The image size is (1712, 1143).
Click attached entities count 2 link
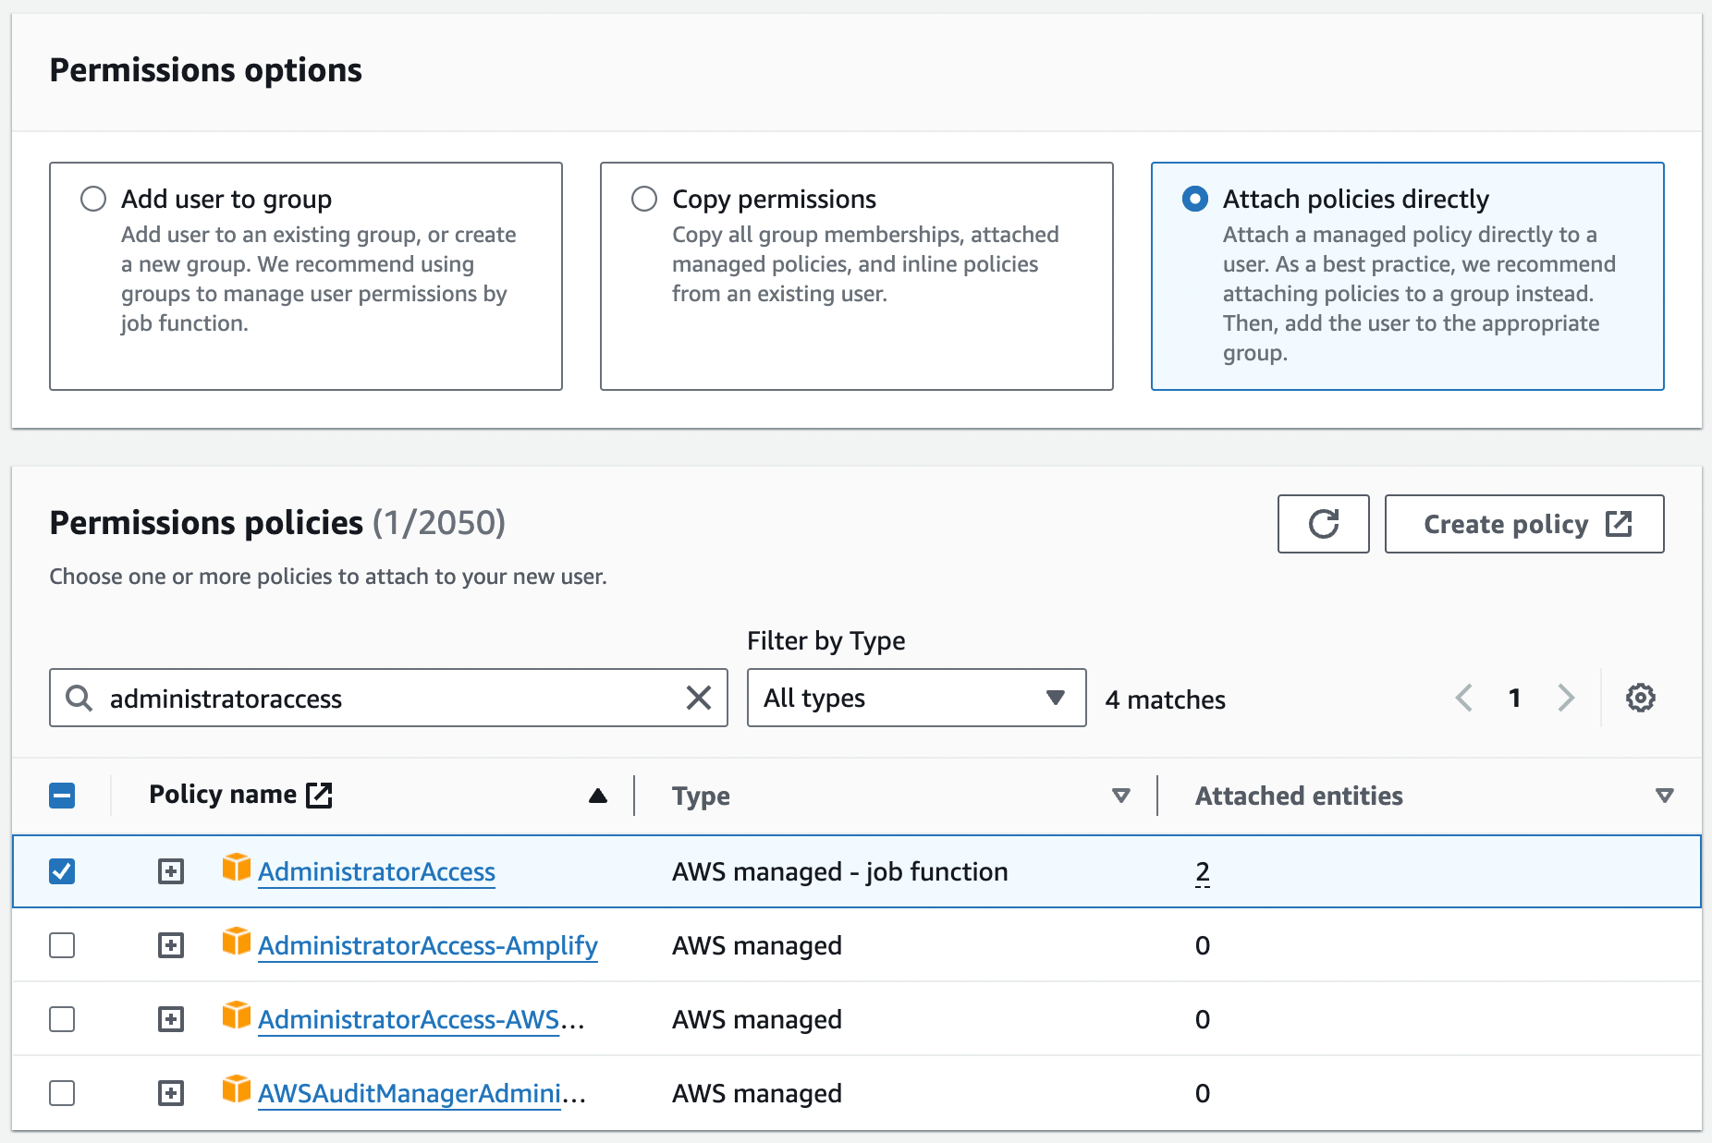1203,871
